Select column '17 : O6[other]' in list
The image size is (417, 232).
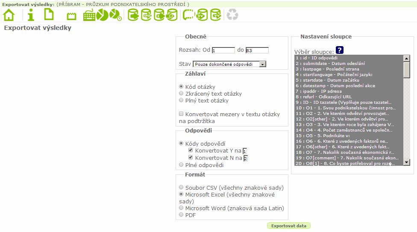tap(349, 147)
